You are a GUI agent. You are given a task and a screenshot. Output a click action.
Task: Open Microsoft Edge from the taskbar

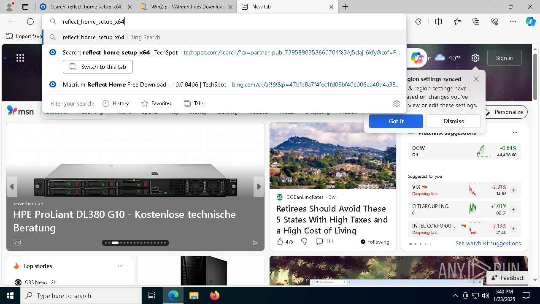tap(173, 296)
